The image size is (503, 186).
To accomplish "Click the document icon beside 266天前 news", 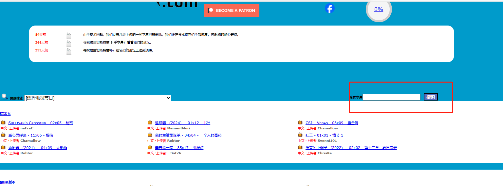I will click(x=69, y=44).
